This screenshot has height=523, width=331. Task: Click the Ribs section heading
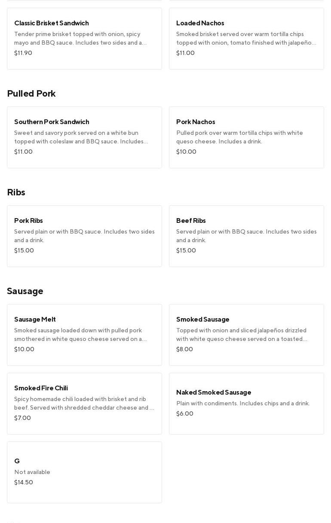16,192
